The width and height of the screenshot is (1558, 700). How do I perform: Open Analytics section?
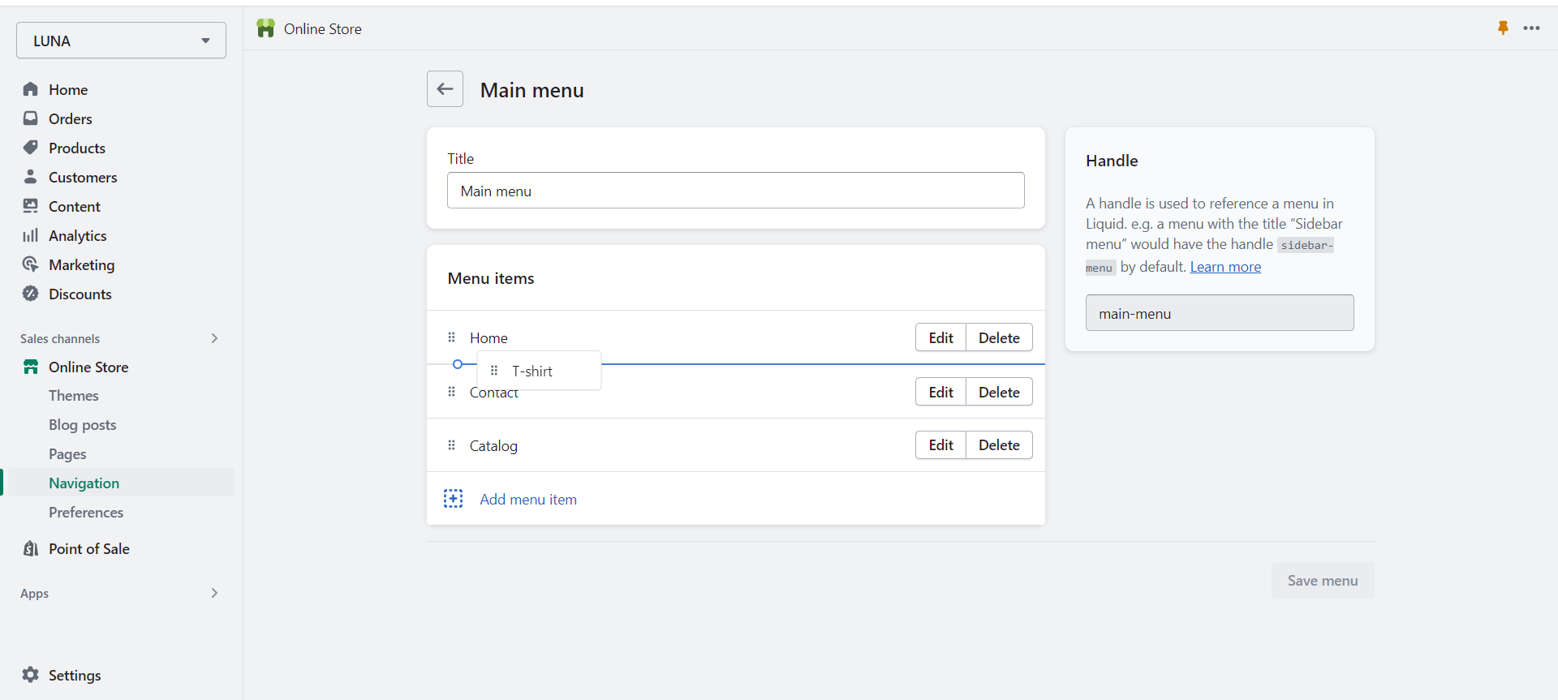pos(78,235)
